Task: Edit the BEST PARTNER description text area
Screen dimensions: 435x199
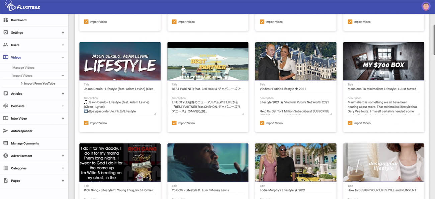Action: 208,107
